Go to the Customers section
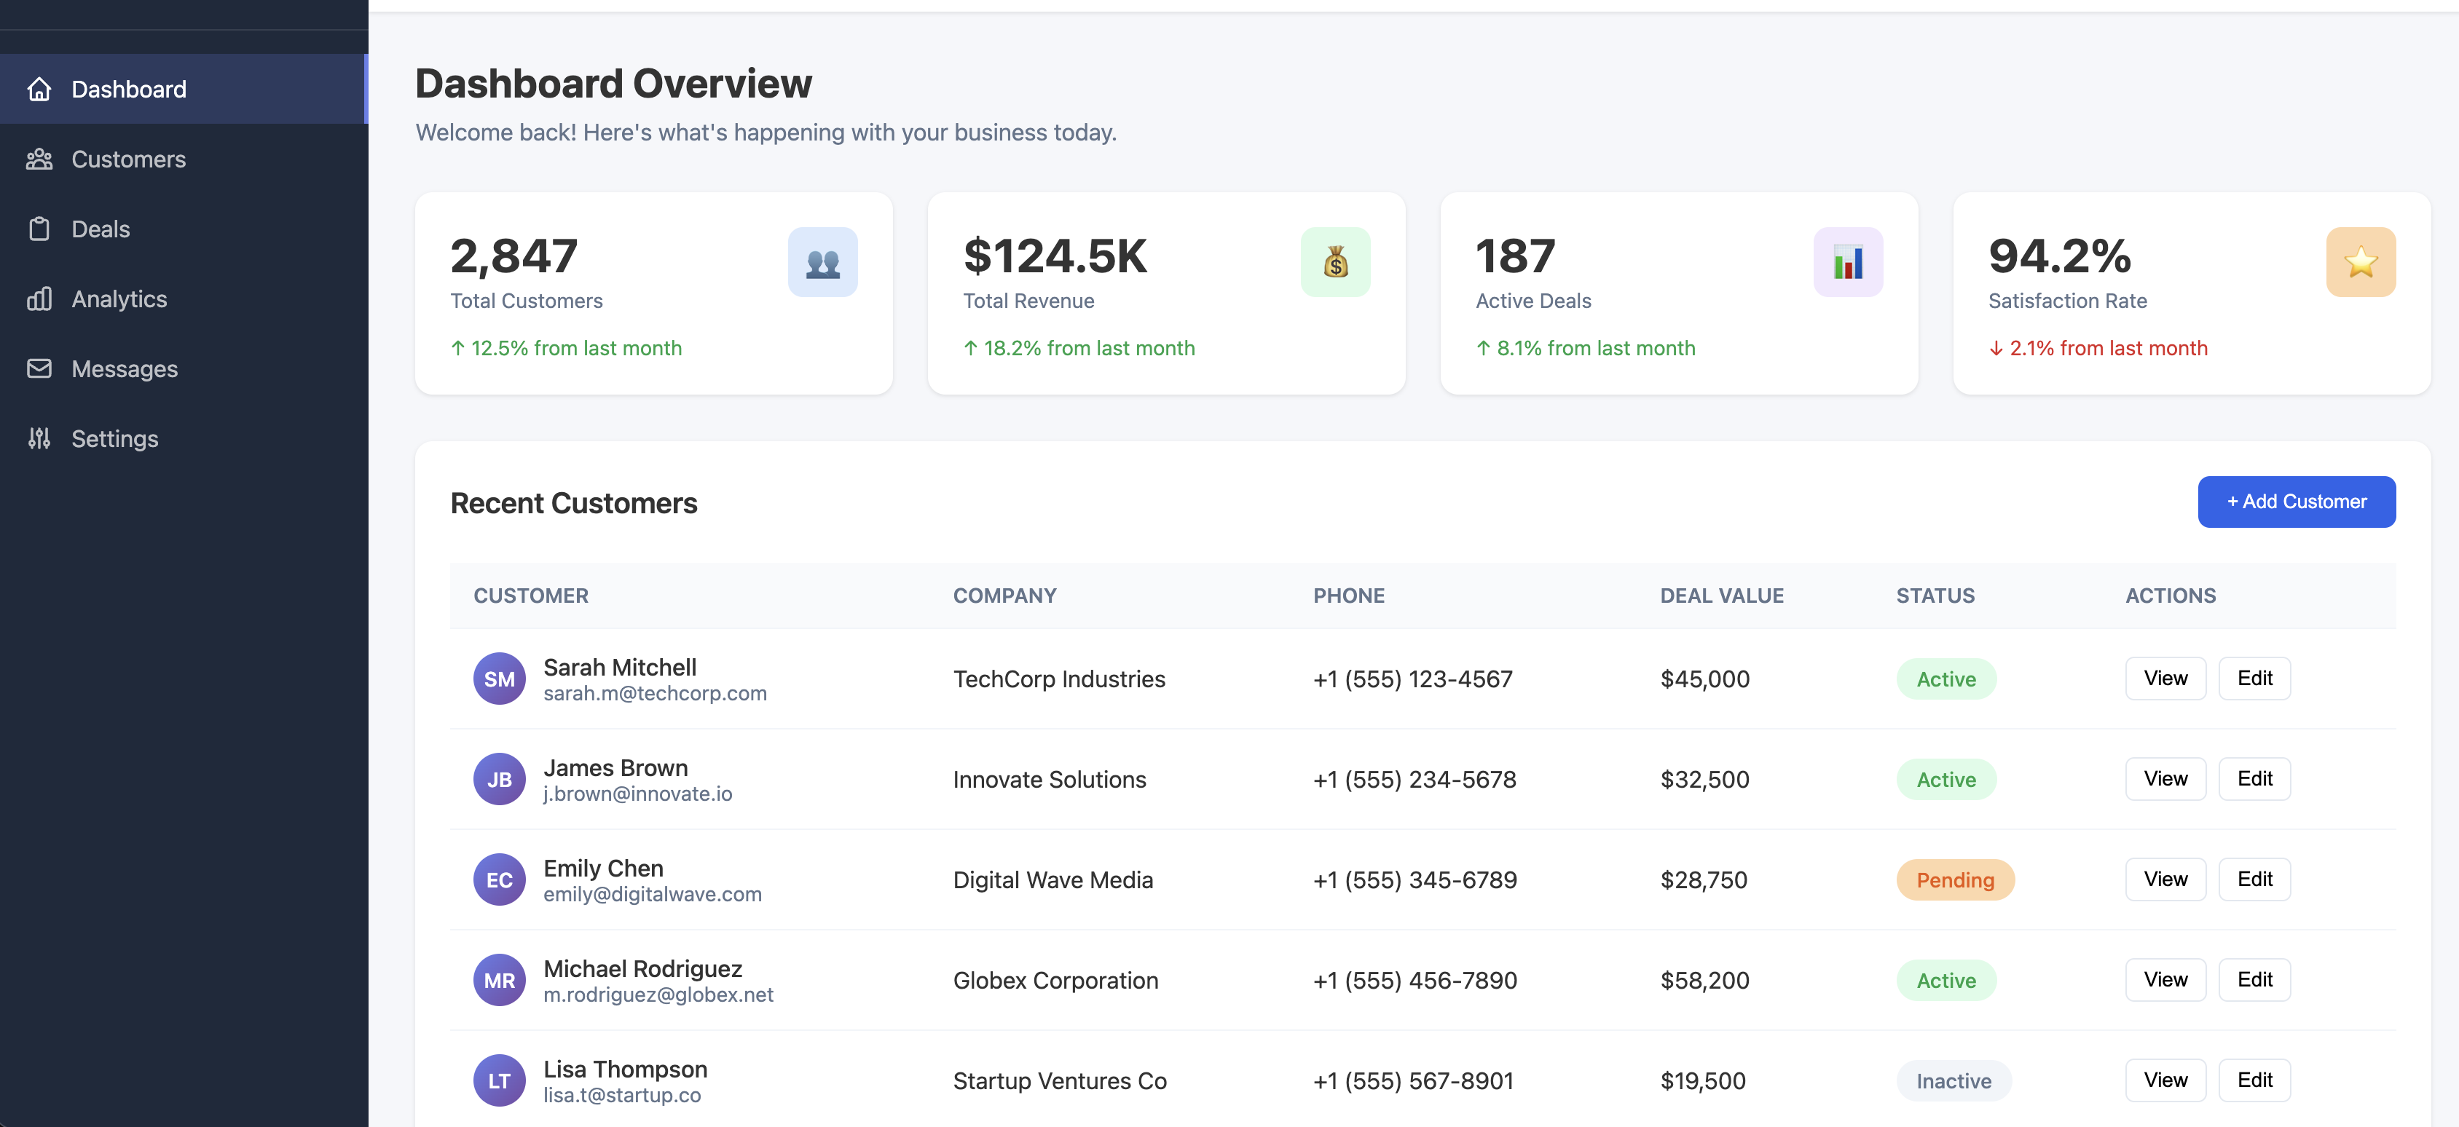The width and height of the screenshot is (2459, 1127). [184, 159]
